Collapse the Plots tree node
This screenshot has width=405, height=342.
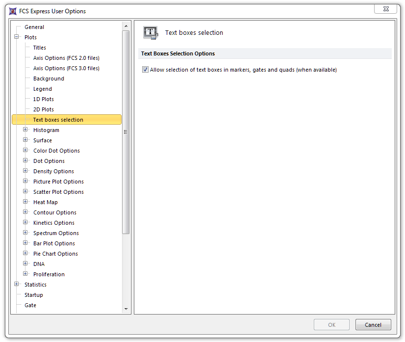(x=17, y=37)
